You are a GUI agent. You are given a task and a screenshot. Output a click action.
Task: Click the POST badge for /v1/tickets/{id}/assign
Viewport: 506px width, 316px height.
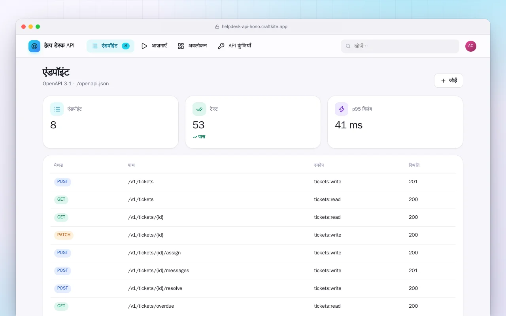pos(62,253)
